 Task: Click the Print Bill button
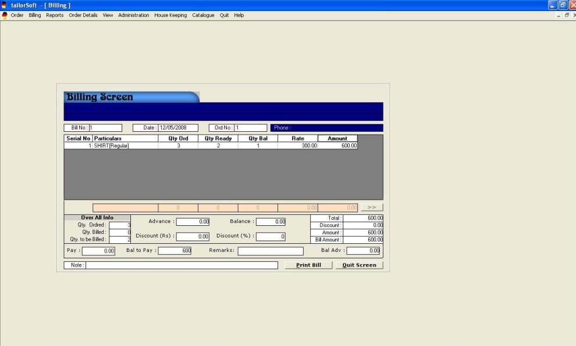click(x=308, y=265)
